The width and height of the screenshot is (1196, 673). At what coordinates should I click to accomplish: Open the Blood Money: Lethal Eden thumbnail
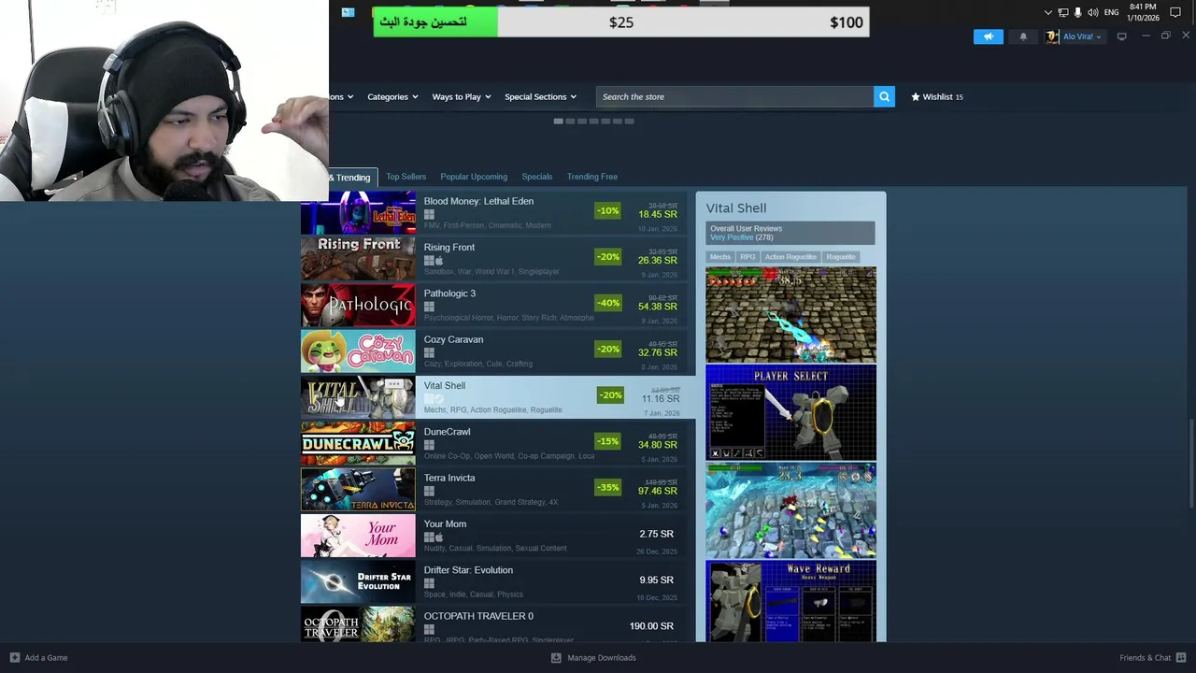point(358,213)
